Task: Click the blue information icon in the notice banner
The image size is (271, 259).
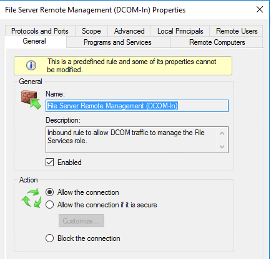Action: pyautogui.click(x=31, y=65)
